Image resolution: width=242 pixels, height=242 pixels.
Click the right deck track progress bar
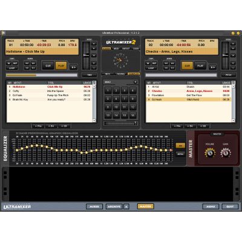(x=181, y=75)
